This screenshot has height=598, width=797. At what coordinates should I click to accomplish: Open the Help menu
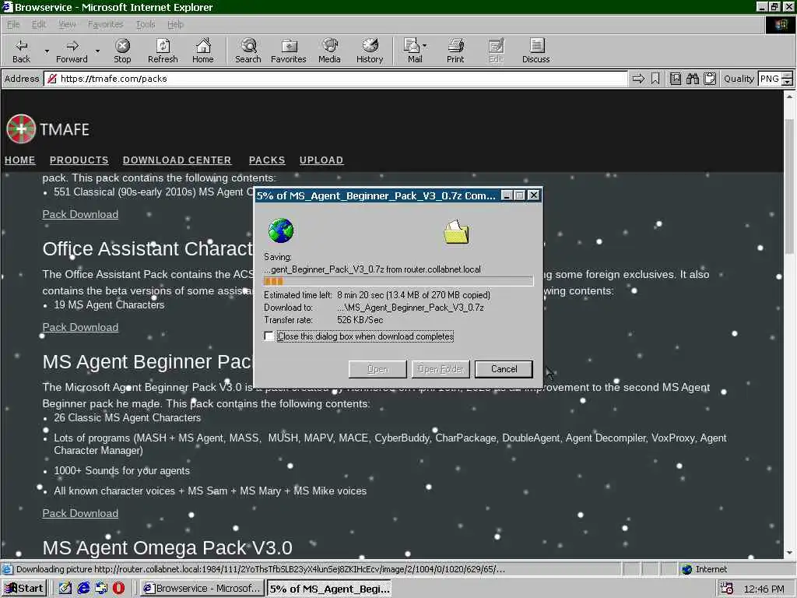pyautogui.click(x=175, y=24)
